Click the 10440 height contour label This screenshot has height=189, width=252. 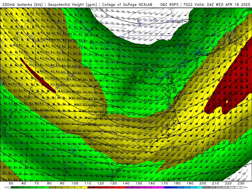(91, 124)
